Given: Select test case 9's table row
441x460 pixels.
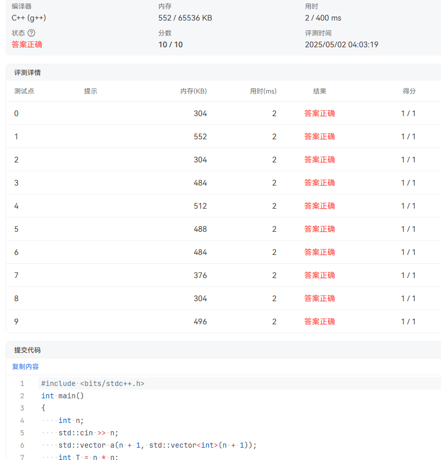Looking at the screenshot, I should pos(206,321).
